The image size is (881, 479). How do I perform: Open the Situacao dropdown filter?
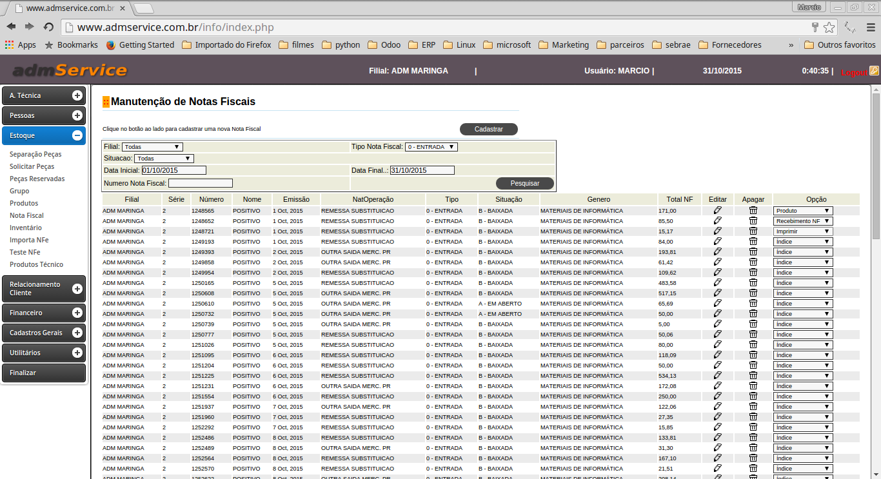[x=164, y=159]
